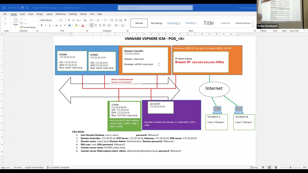Insert a numbered list
Image resolution: width=308 pixels, height=173 pixels.
(x=98, y=20)
